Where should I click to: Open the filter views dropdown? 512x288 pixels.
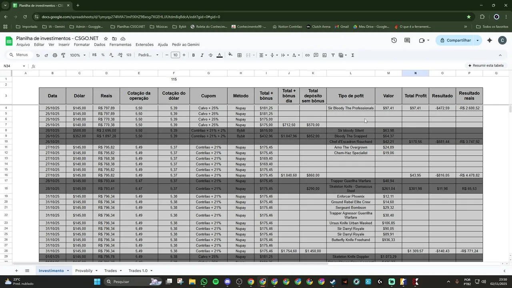(x=342, y=55)
